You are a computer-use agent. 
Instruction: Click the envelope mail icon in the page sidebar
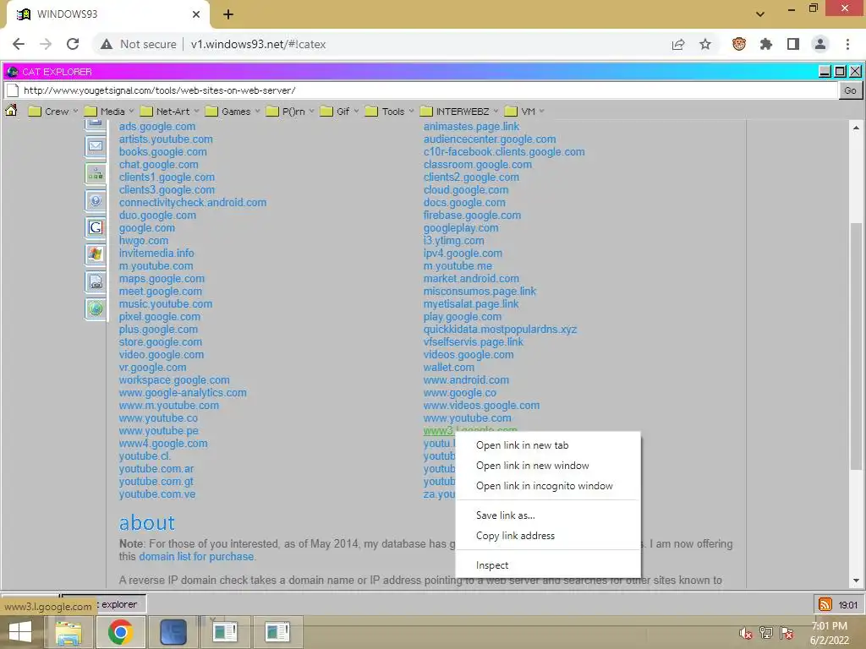96,146
